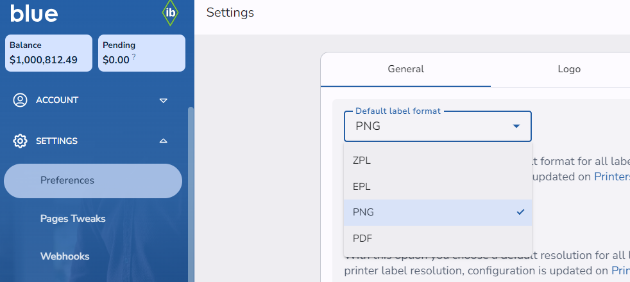Click the Account person icon
This screenshot has height=282, width=630.
pos(21,100)
